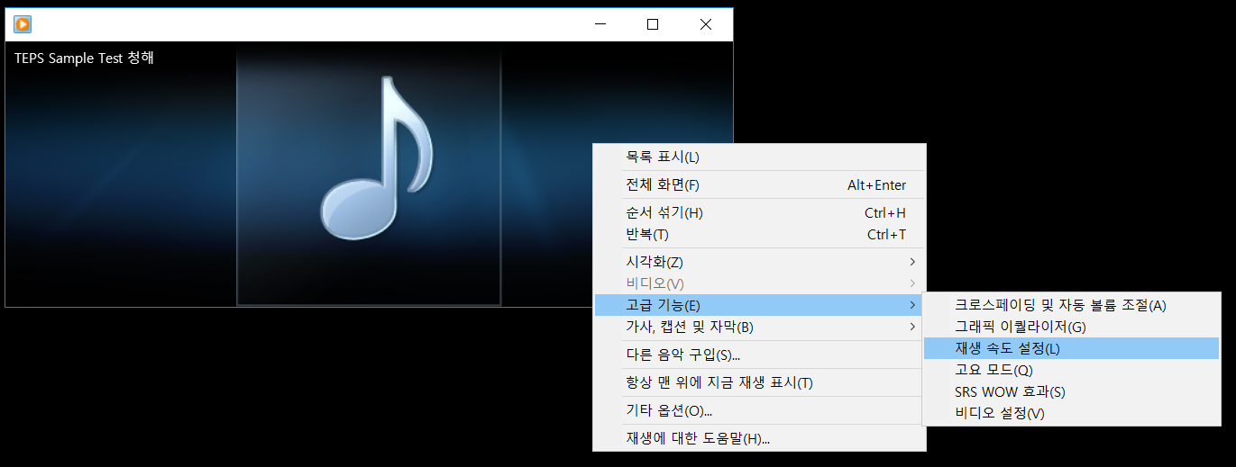Viewport: 1236px width, 467px height.
Task: Open 크로스페이딩 및 자동 볼륨 조절(A)
Action: (1071, 305)
